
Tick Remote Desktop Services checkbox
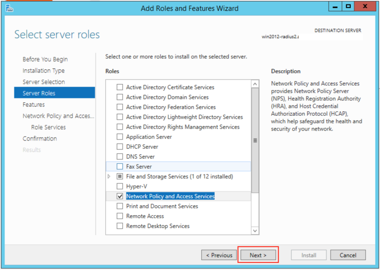[120, 226]
